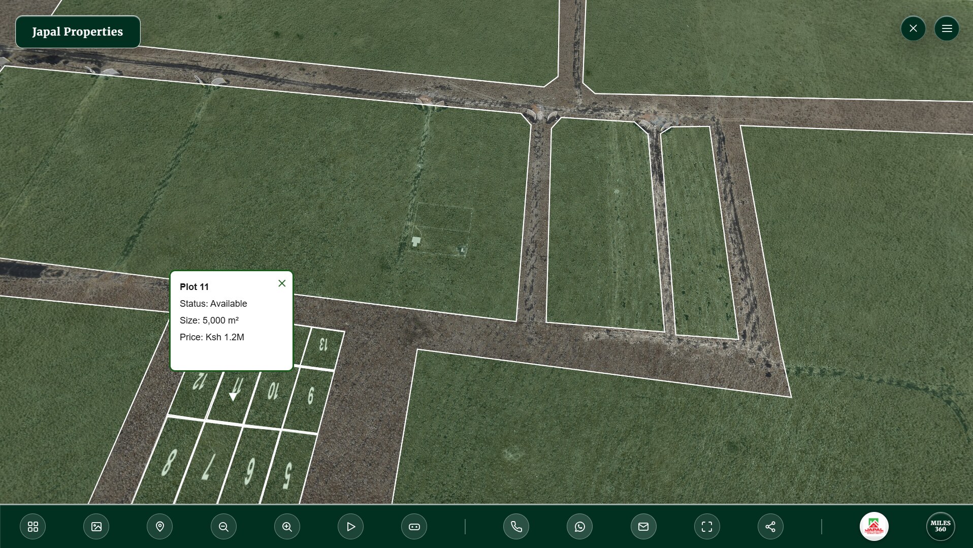973x548 pixels.
Task: Close the Plot 11 info popup
Action: point(282,283)
